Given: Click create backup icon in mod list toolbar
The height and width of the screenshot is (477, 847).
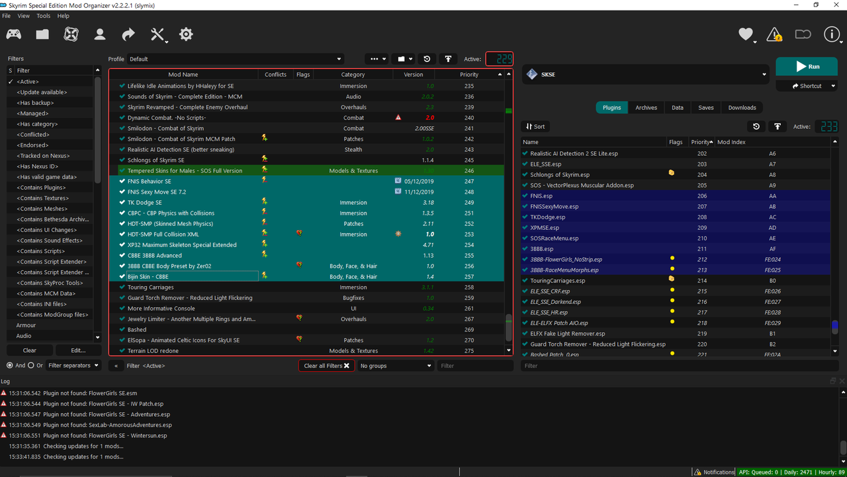Looking at the screenshot, I should (448, 59).
